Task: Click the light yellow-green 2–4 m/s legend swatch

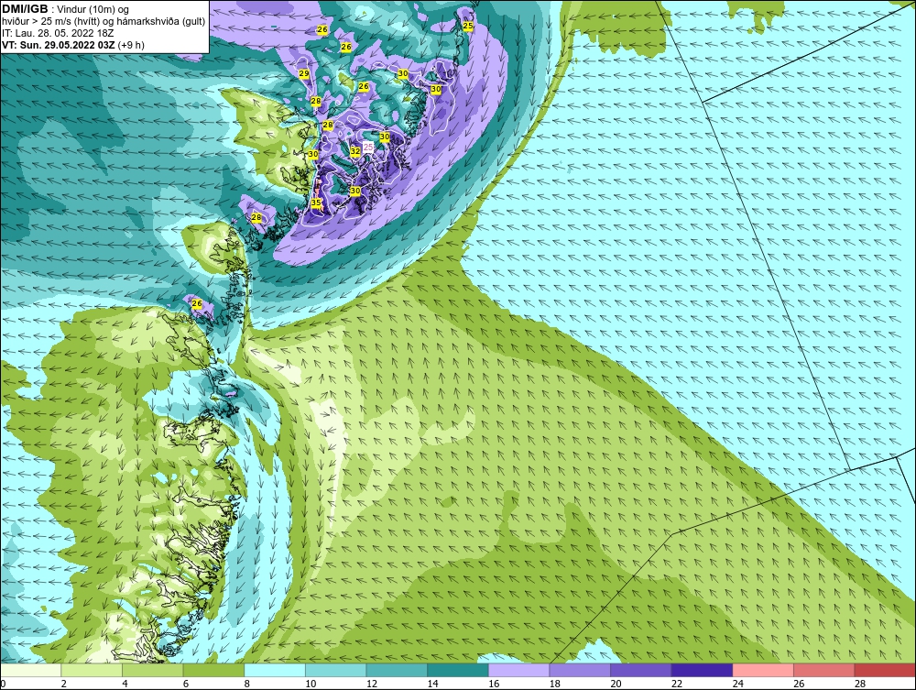Action: (91, 670)
